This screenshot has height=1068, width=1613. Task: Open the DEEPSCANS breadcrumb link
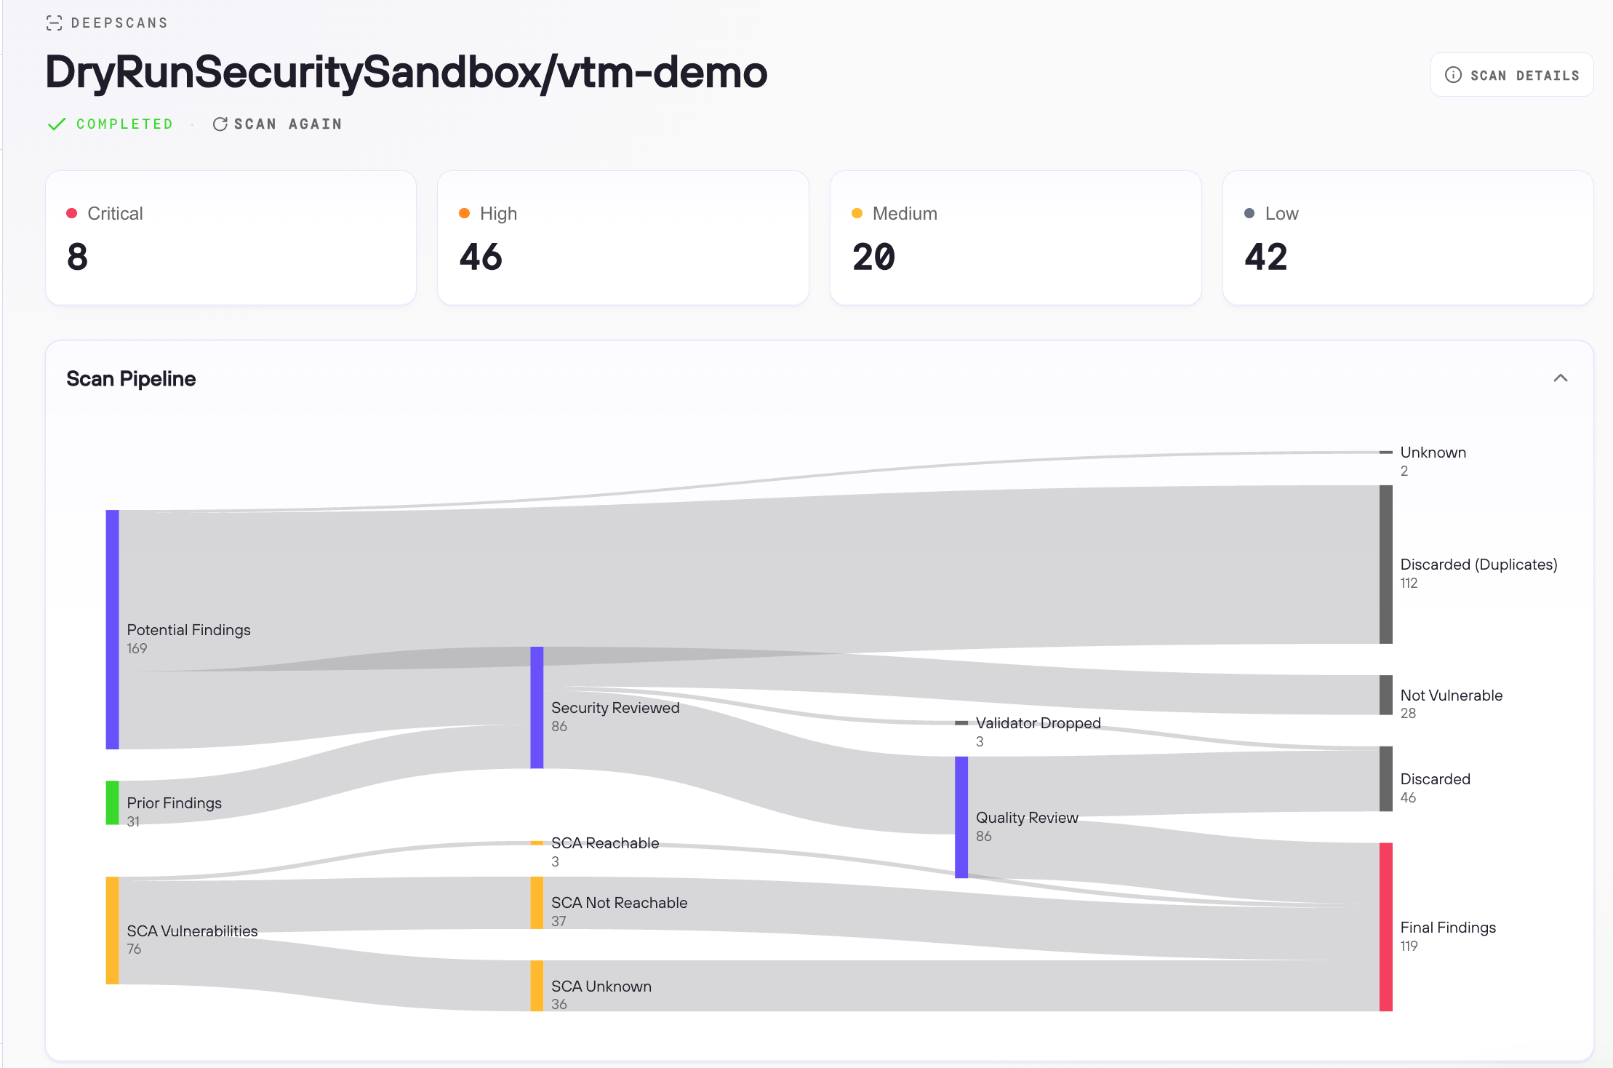120,23
